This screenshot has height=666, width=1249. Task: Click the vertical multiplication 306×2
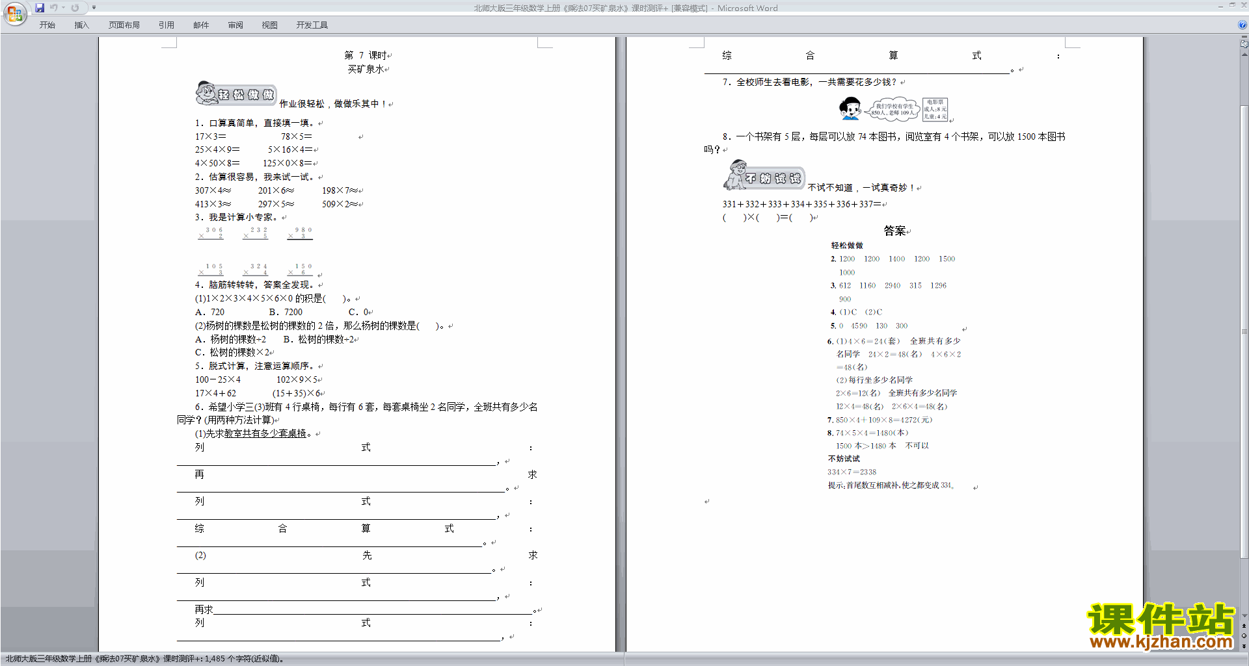tap(211, 233)
